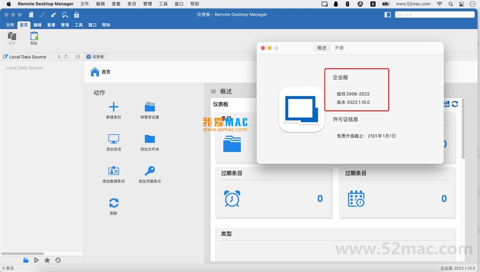Open recent history icon in sidebar footer
Image resolution: width=480 pixels, height=272 pixels.
coord(58,260)
